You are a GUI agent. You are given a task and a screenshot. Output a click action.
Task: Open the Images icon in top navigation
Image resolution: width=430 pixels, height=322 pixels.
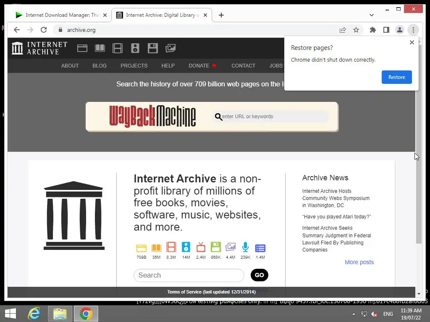(x=170, y=48)
